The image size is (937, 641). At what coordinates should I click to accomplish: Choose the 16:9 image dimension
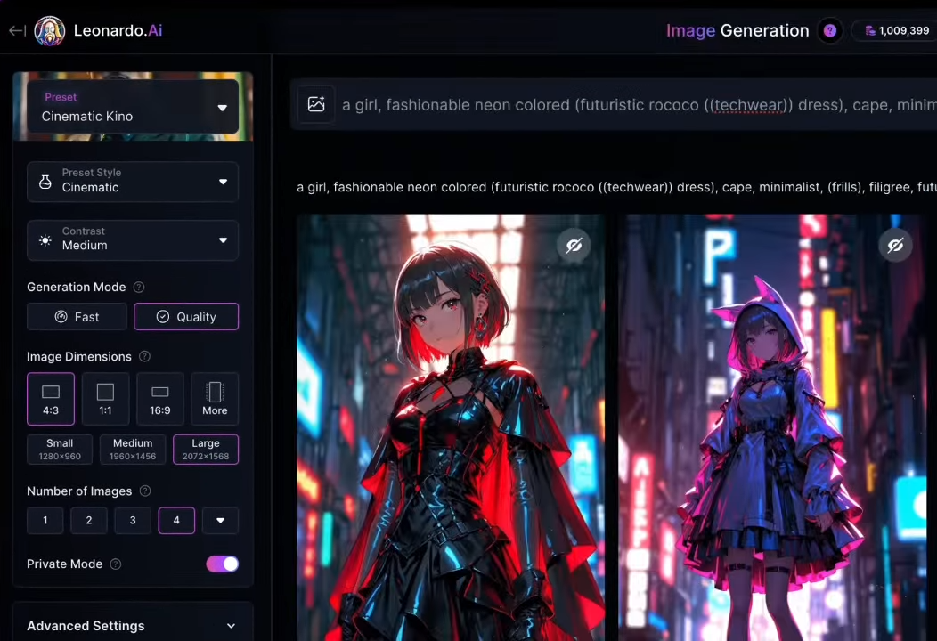coord(160,399)
